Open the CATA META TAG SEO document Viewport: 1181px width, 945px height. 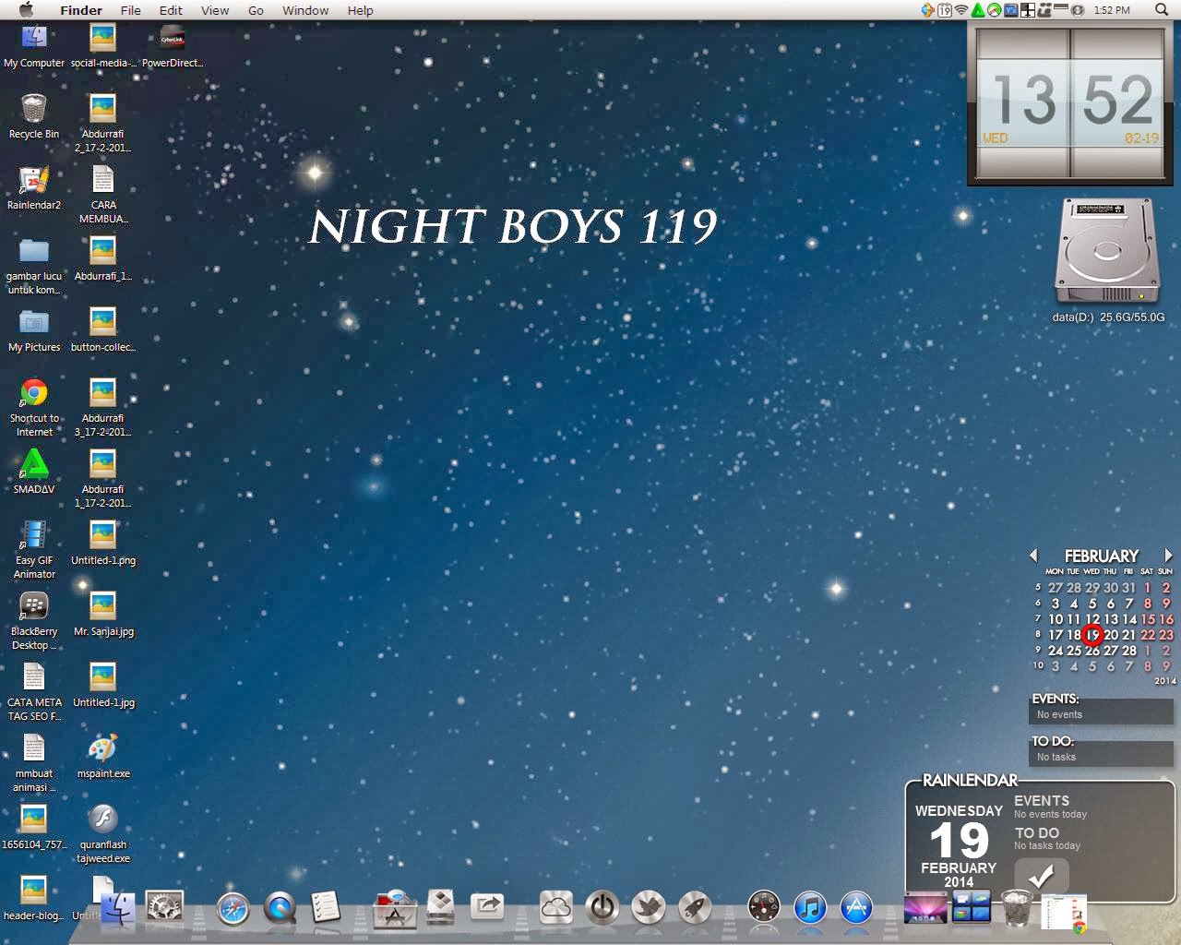[34, 676]
